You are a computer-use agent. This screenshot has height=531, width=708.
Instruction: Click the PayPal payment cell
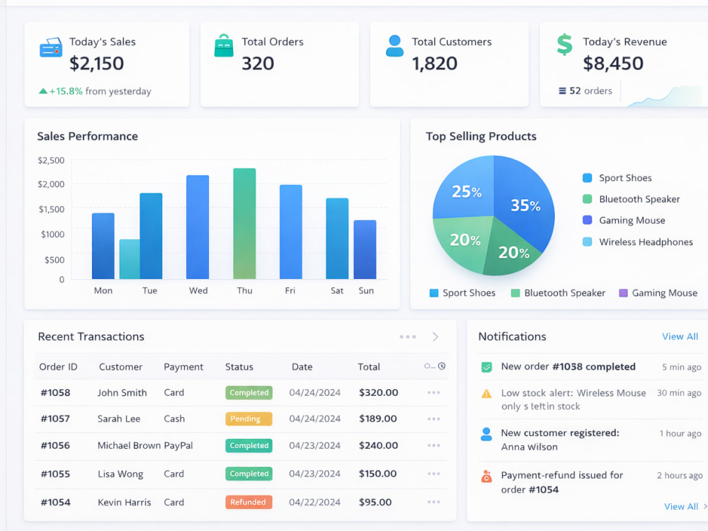(178, 445)
